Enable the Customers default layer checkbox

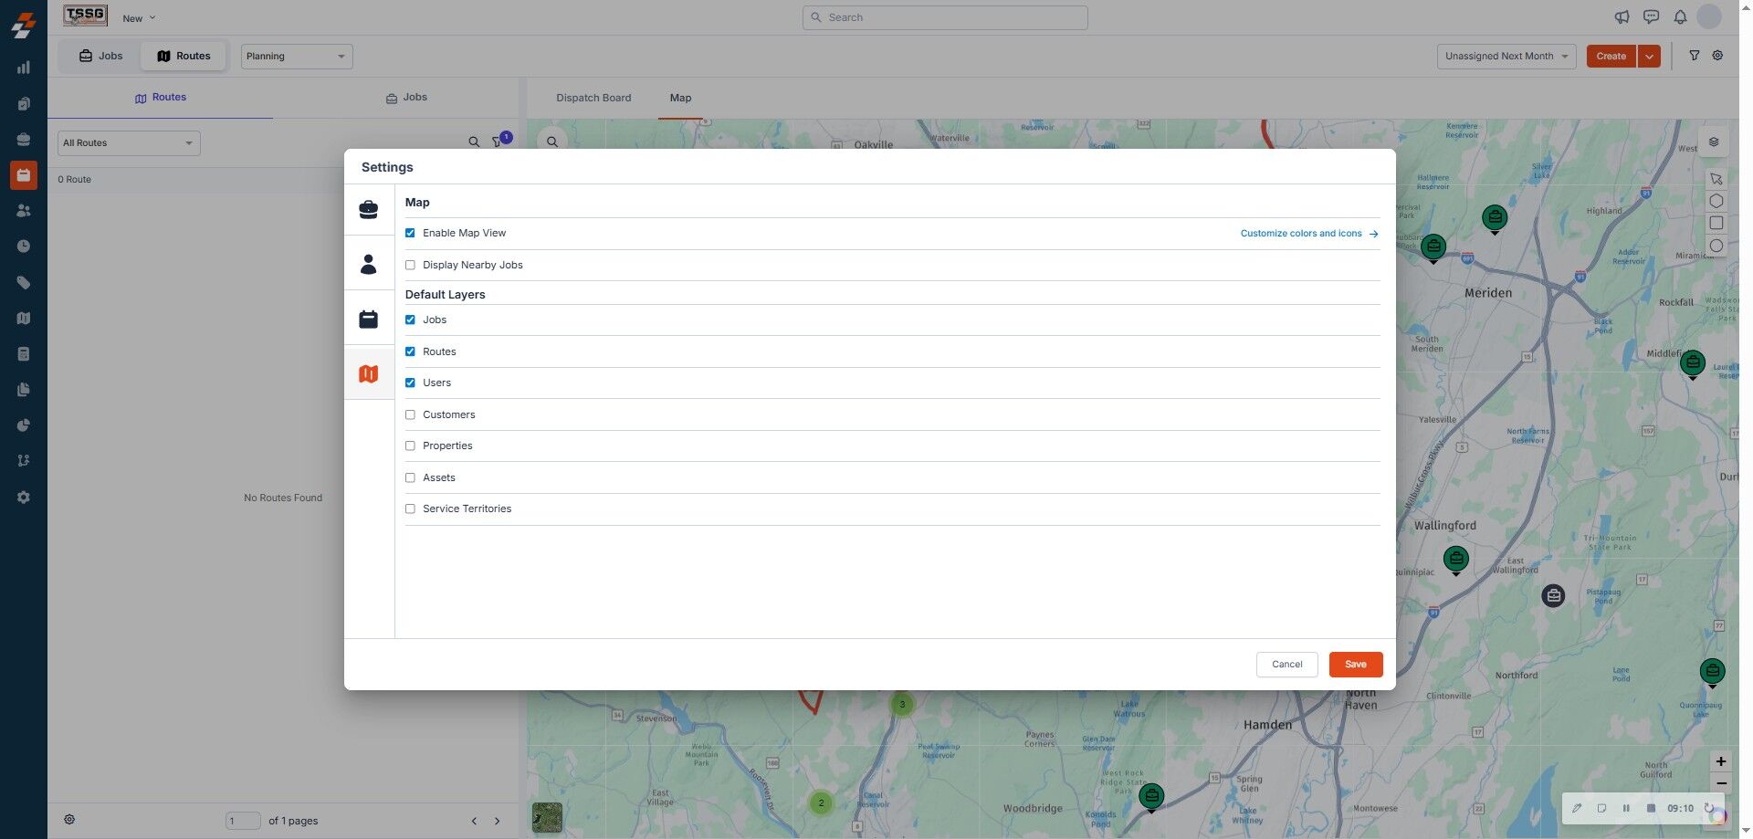(x=410, y=414)
